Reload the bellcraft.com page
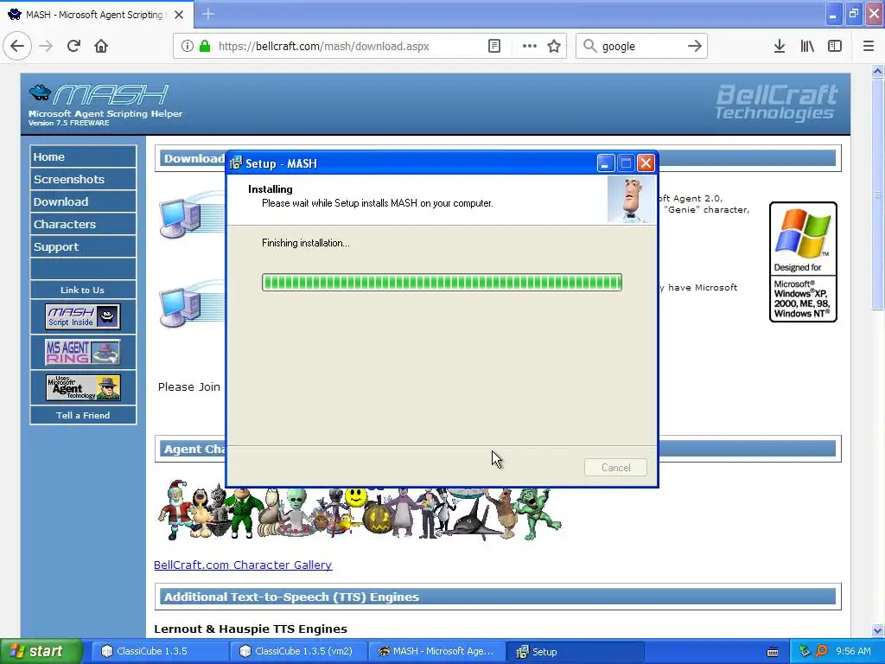 point(73,46)
